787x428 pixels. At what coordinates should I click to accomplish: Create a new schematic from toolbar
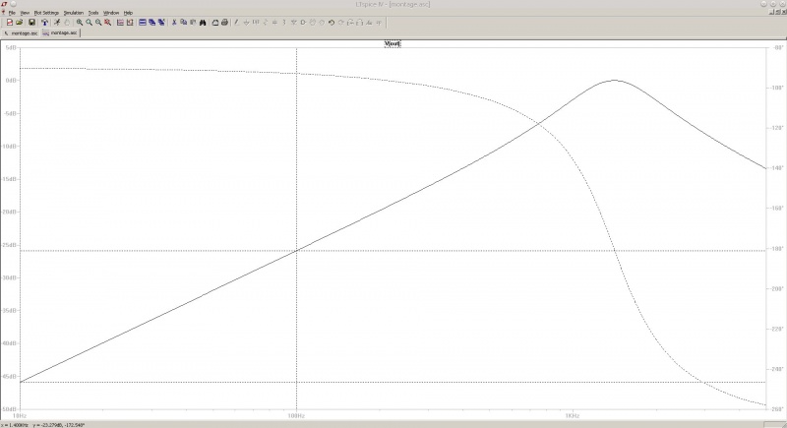(10, 23)
